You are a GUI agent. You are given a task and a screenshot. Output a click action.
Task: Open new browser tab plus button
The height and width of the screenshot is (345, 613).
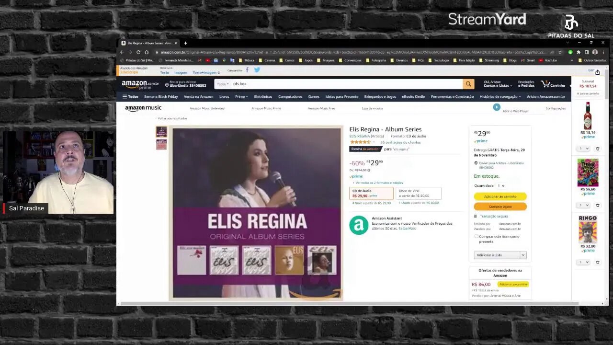(x=185, y=43)
